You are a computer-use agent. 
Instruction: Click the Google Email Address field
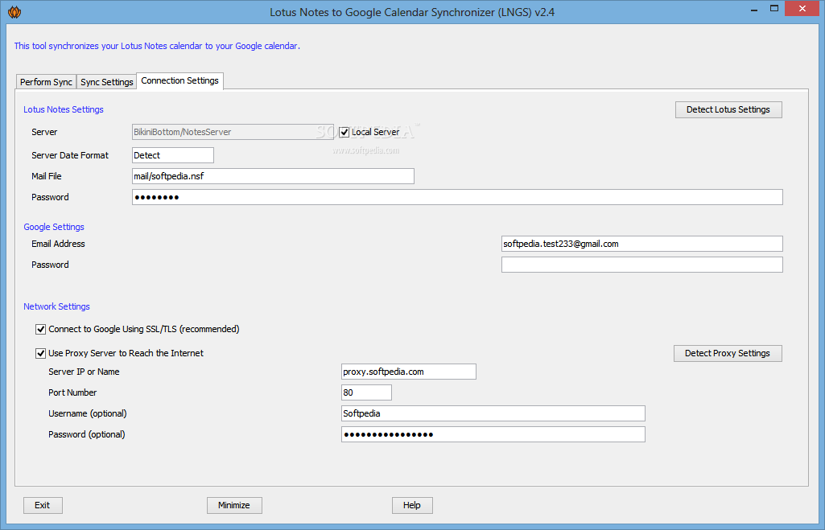click(x=642, y=244)
